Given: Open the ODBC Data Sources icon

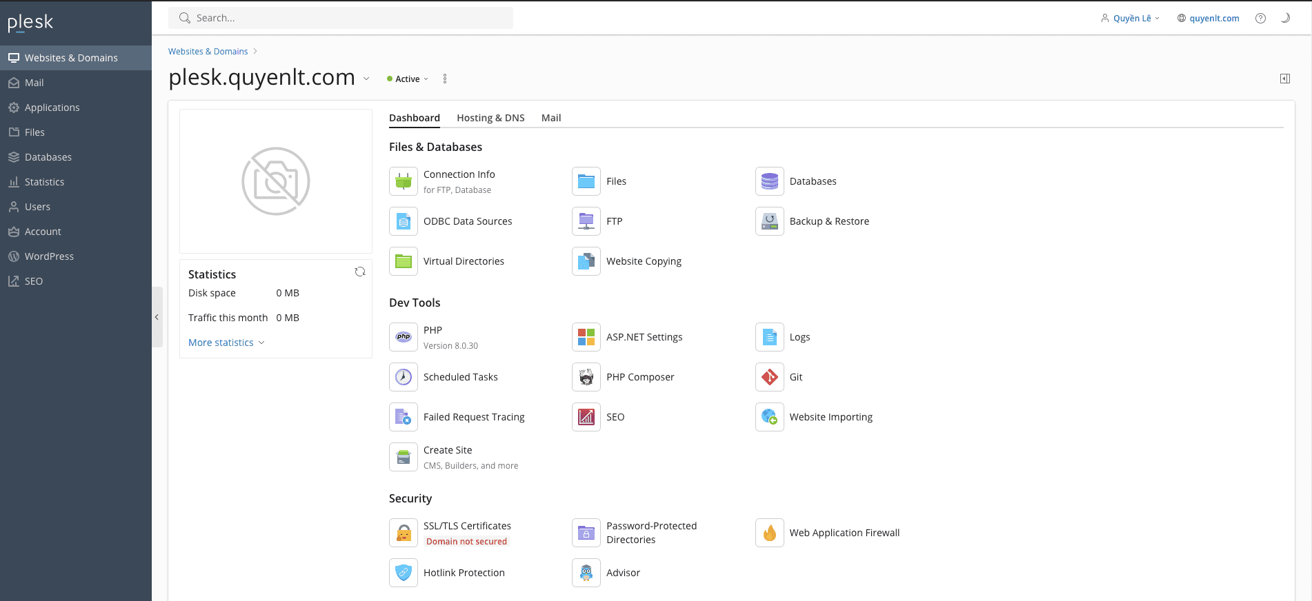Looking at the screenshot, I should [404, 221].
